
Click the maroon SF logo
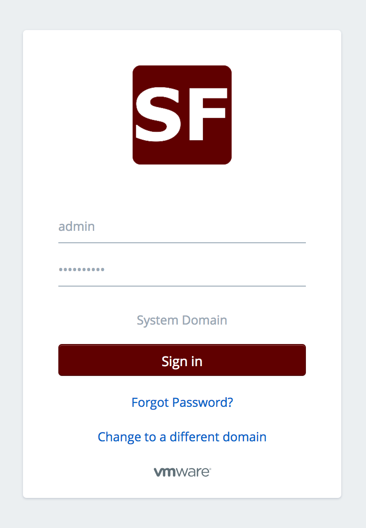[182, 115]
